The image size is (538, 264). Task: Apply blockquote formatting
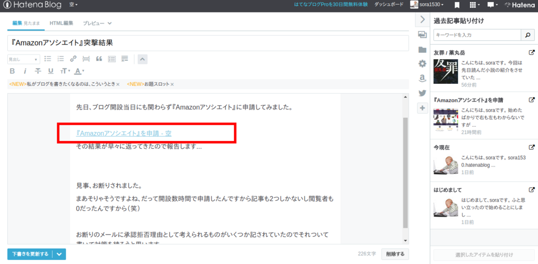(99, 59)
